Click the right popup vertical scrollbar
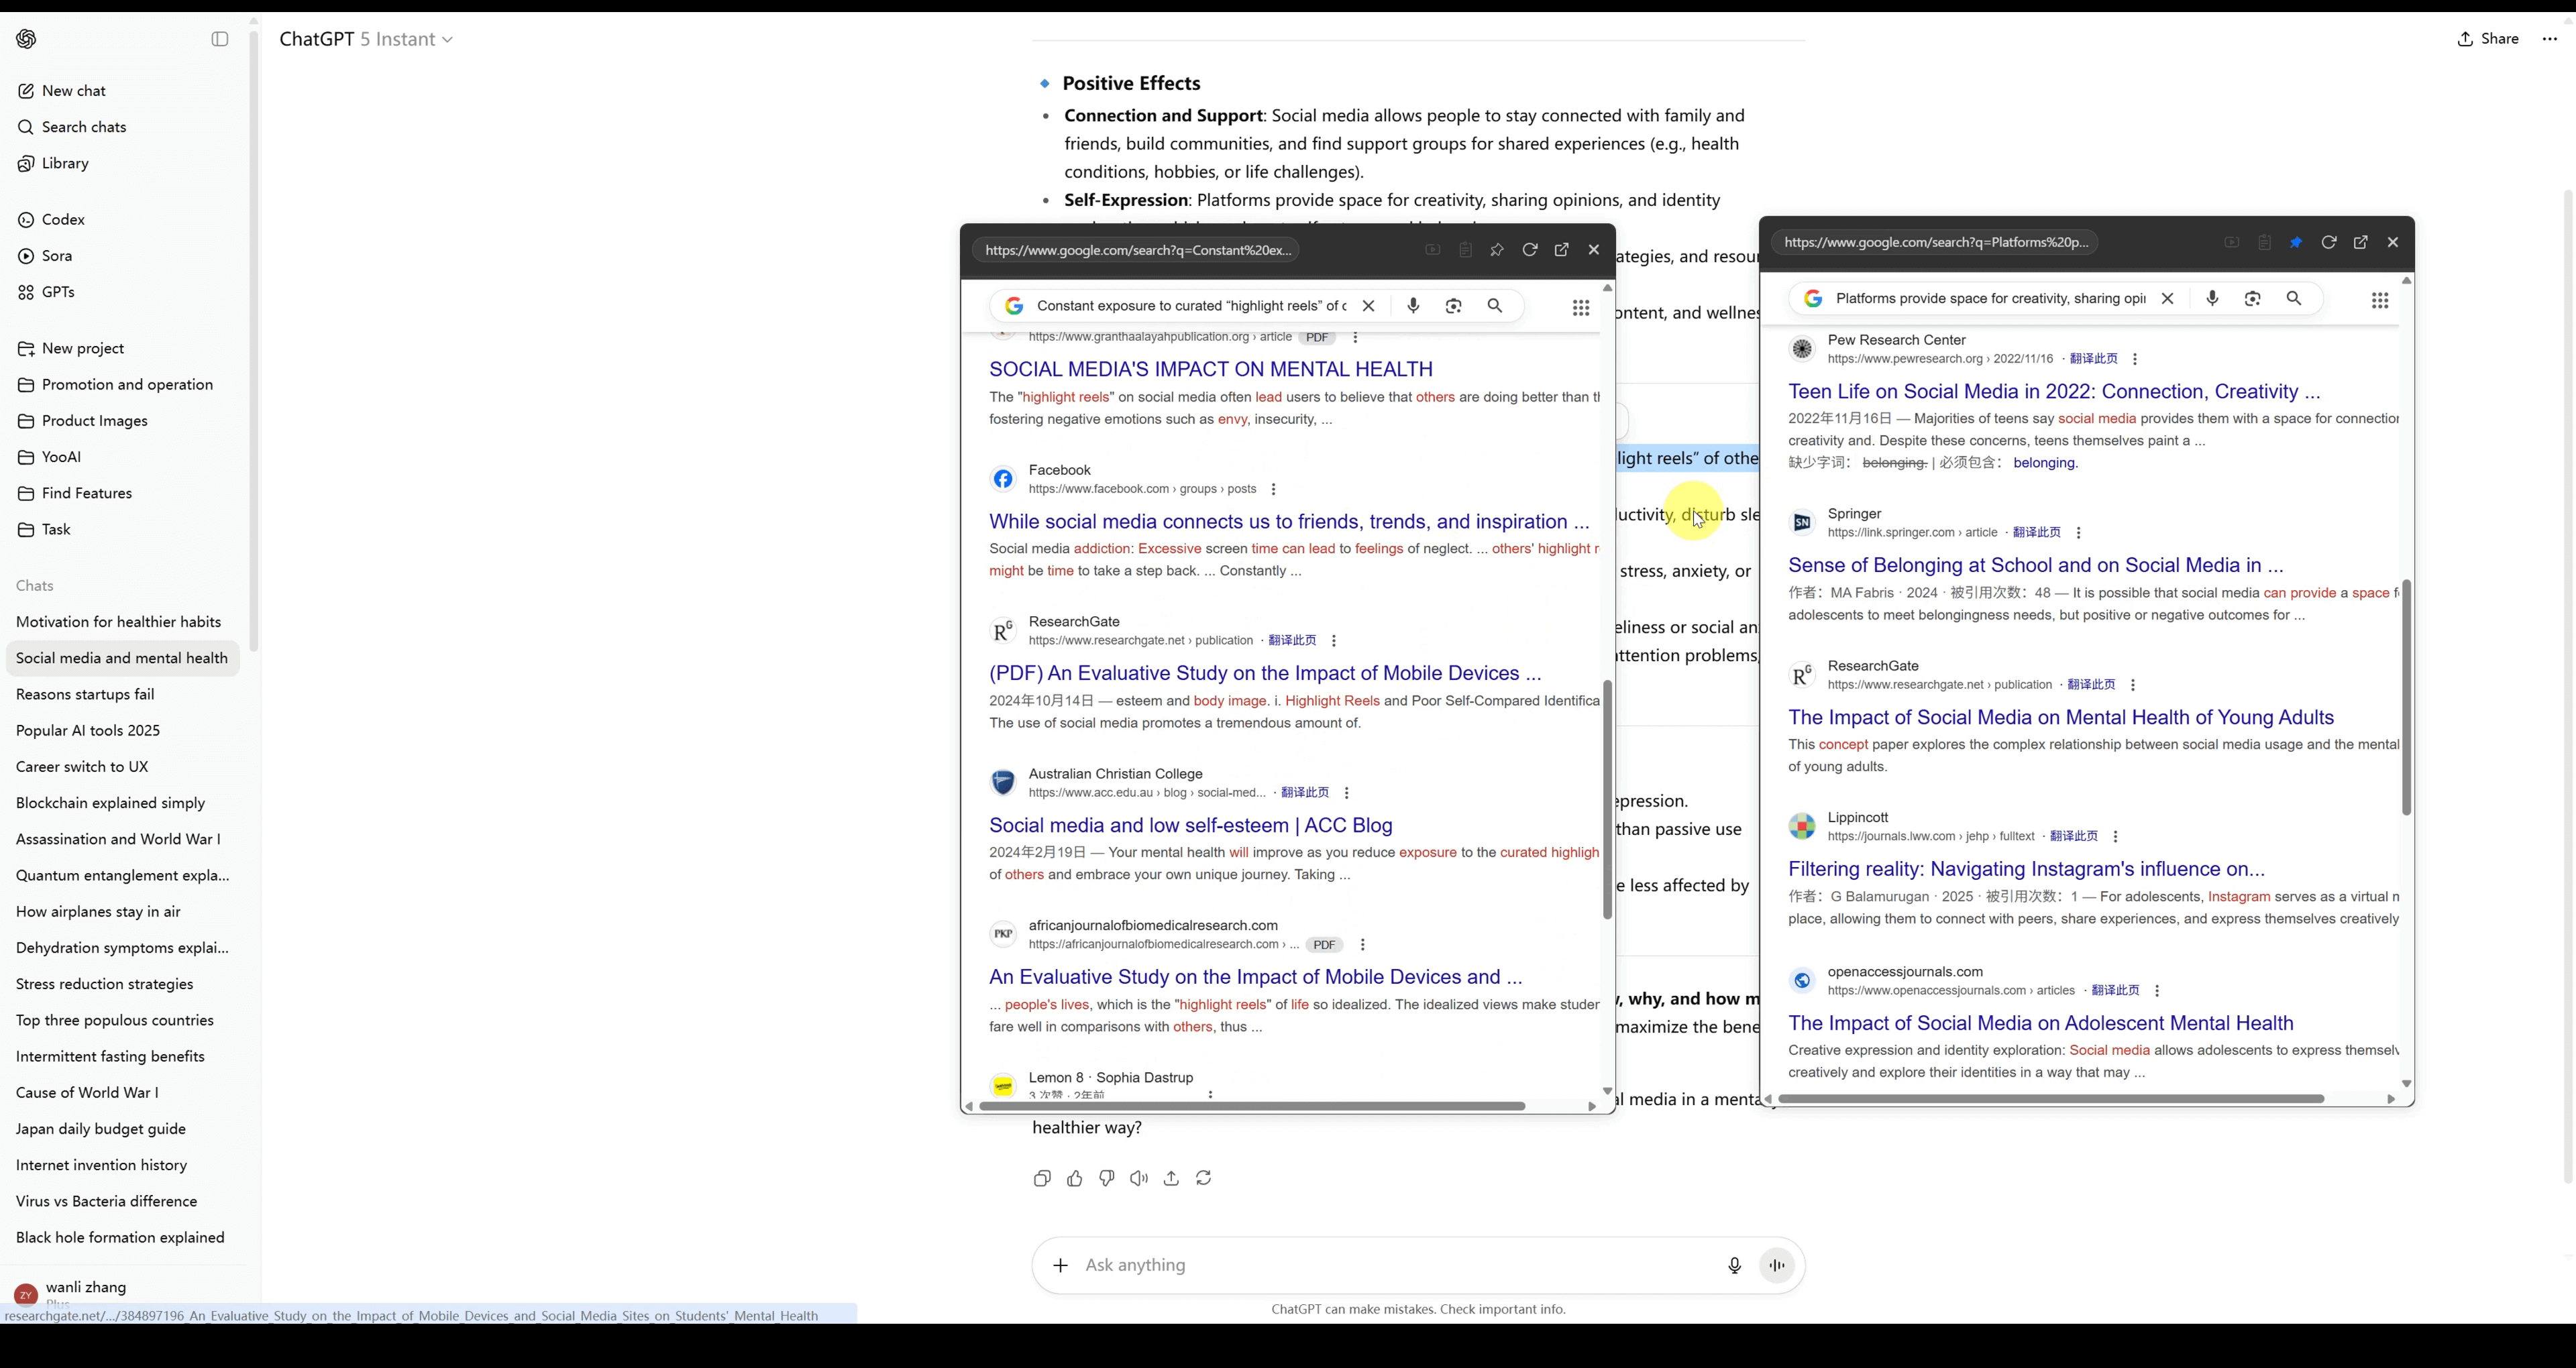This screenshot has width=2576, height=1368. click(x=2406, y=697)
